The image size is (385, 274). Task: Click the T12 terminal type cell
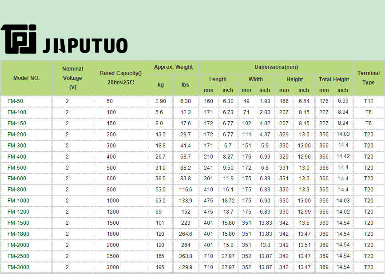(369, 101)
